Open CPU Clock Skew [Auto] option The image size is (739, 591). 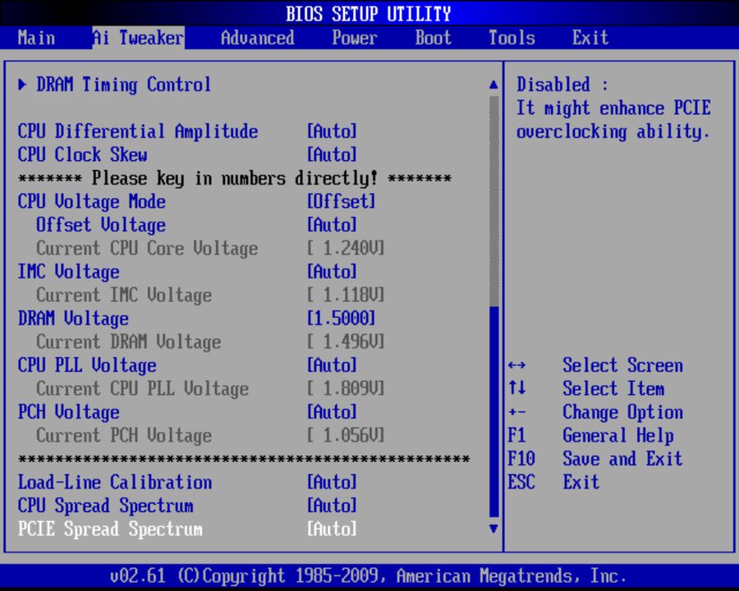332,154
